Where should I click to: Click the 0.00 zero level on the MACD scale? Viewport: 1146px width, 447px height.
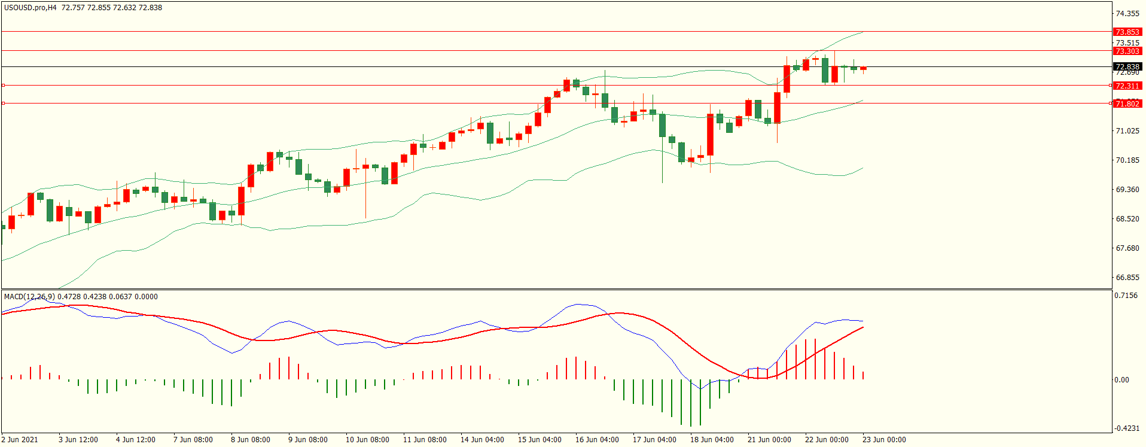tap(1122, 379)
